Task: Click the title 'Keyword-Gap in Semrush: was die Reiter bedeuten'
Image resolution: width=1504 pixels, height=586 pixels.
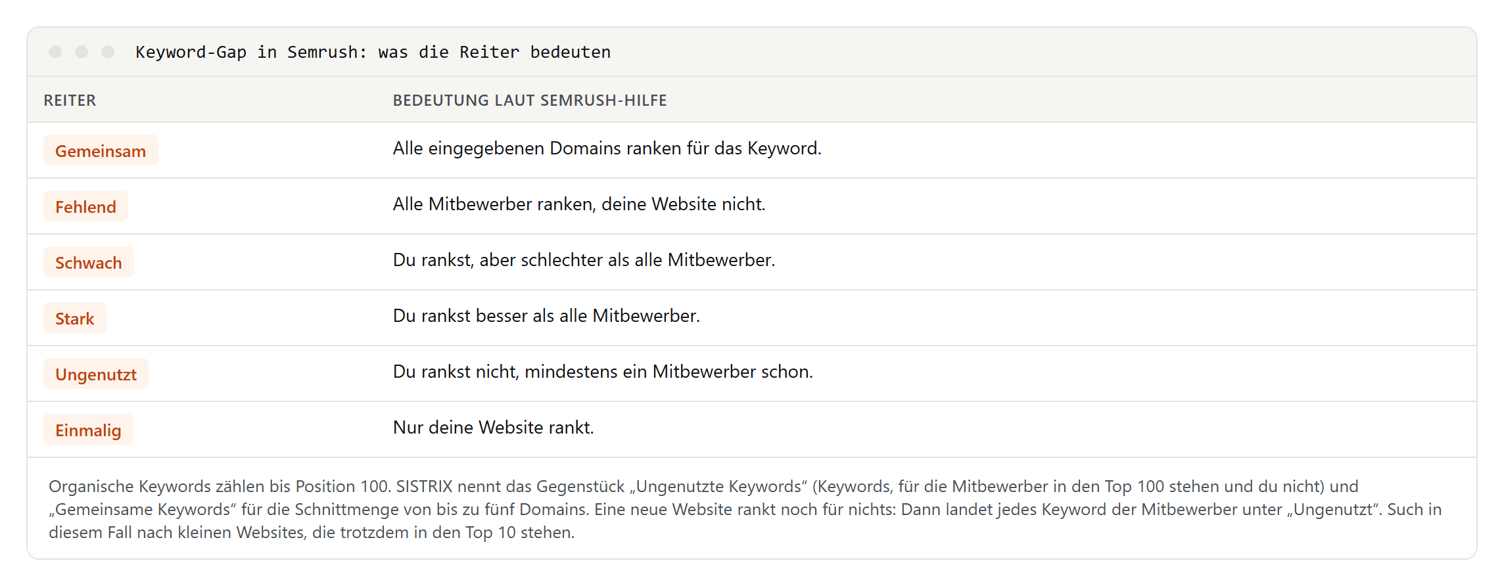Action: (x=373, y=52)
